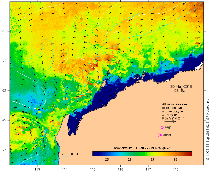Image resolution: width=211 pixels, height=171 pixels.
Task: Click the 'and velocity for' legend line
Action: 173,111
